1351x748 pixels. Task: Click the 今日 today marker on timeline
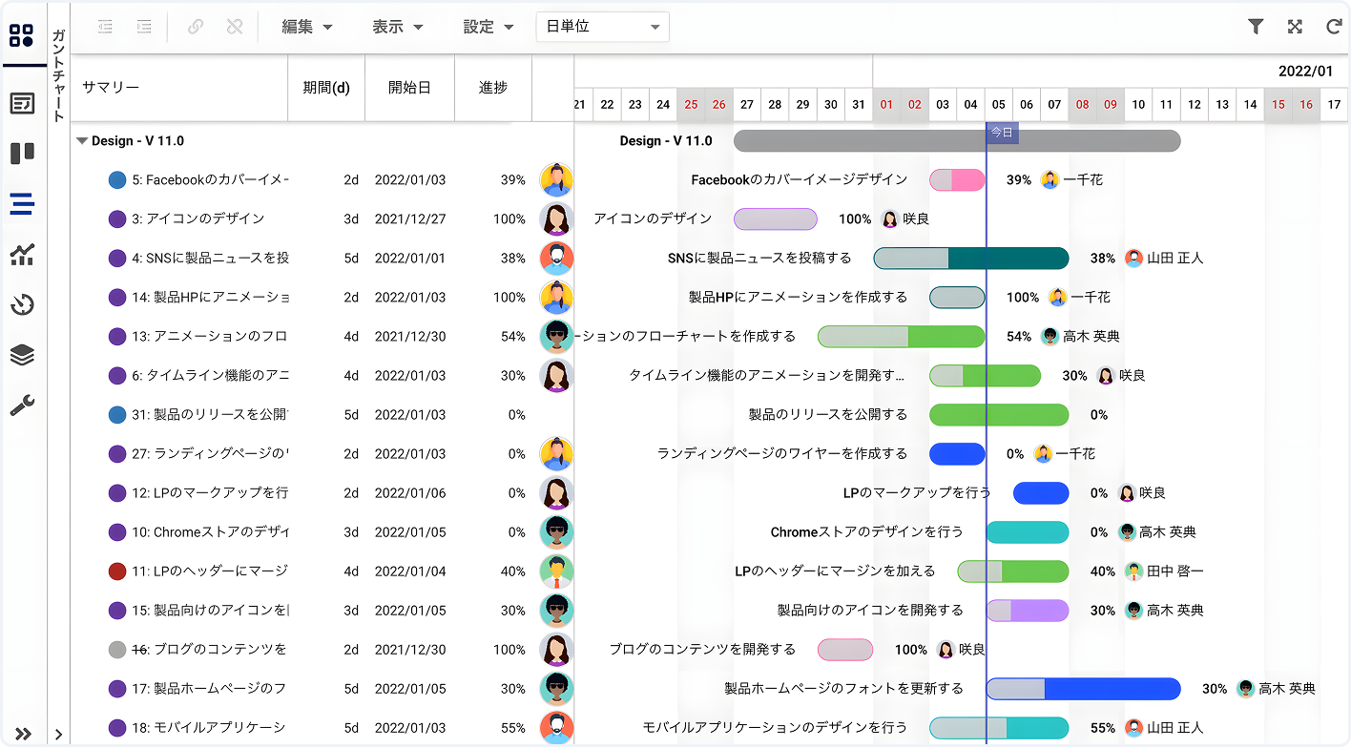1001,133
